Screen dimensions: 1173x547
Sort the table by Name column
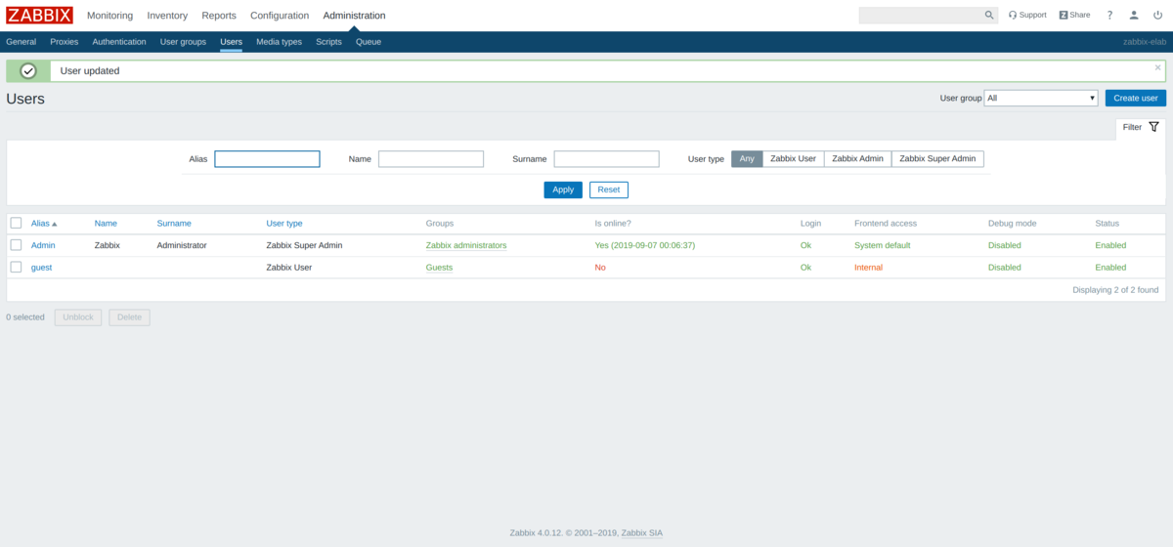tap(106, 224)
